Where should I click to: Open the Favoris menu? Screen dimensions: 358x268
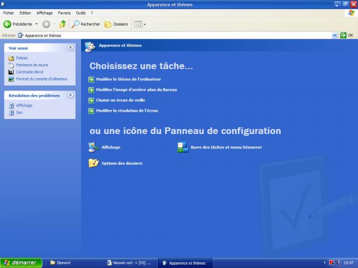(64, 13)
